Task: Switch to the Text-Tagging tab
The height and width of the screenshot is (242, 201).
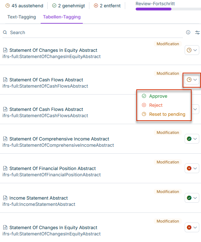Action: pyautogui.click(x=22, y=17)
